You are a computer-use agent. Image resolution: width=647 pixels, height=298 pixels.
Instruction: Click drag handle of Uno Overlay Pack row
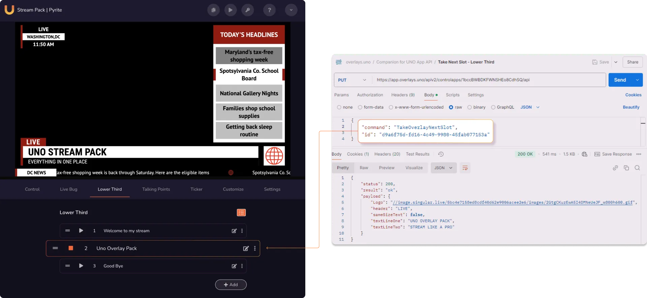(x=55, y=248)
